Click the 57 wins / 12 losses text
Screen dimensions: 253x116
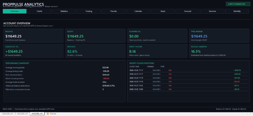75,55
